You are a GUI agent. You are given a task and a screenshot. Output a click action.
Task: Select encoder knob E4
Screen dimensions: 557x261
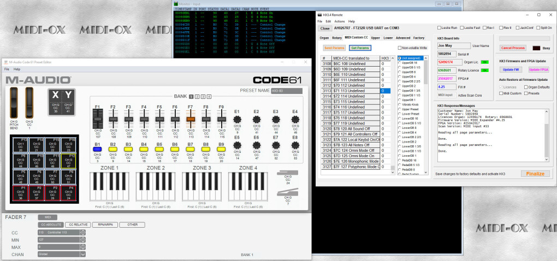point(295,119)
